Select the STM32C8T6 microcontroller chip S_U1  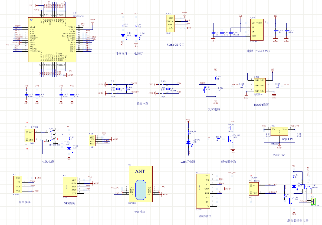point(52,40)
